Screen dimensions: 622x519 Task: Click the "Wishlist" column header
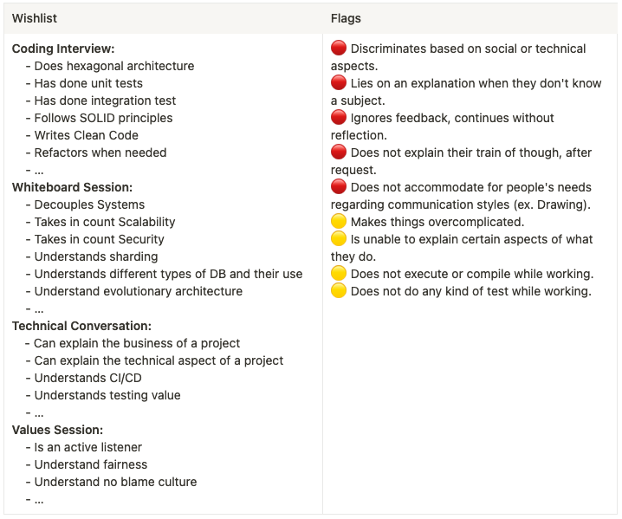tap(35, 18)
